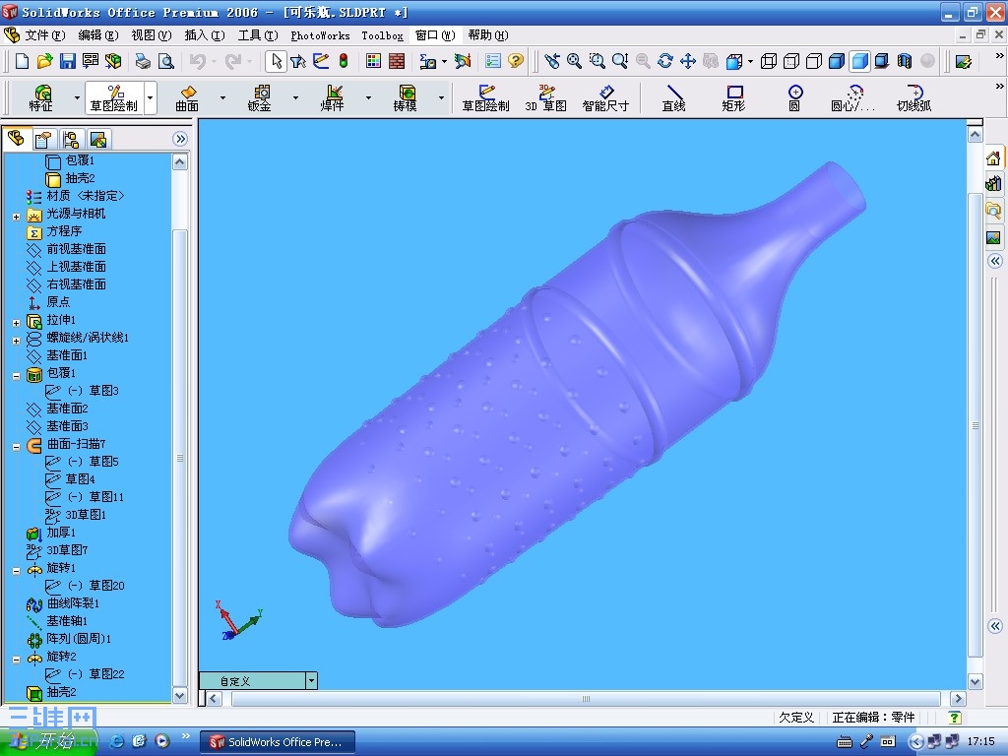Open the 编辑(E) menu

tap(97, 35)
